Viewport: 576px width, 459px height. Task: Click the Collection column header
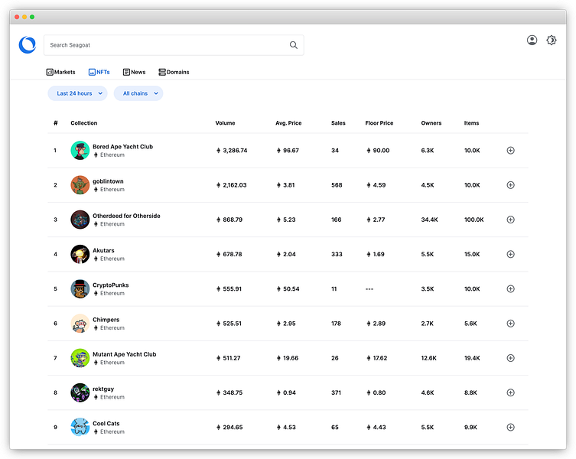(x=83, y=123)
